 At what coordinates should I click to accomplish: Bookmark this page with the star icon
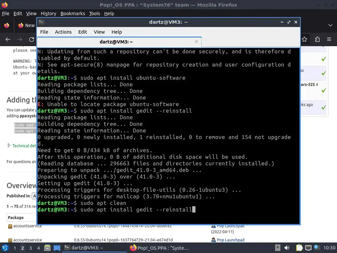pyautogui.click(x=304, y=40)
